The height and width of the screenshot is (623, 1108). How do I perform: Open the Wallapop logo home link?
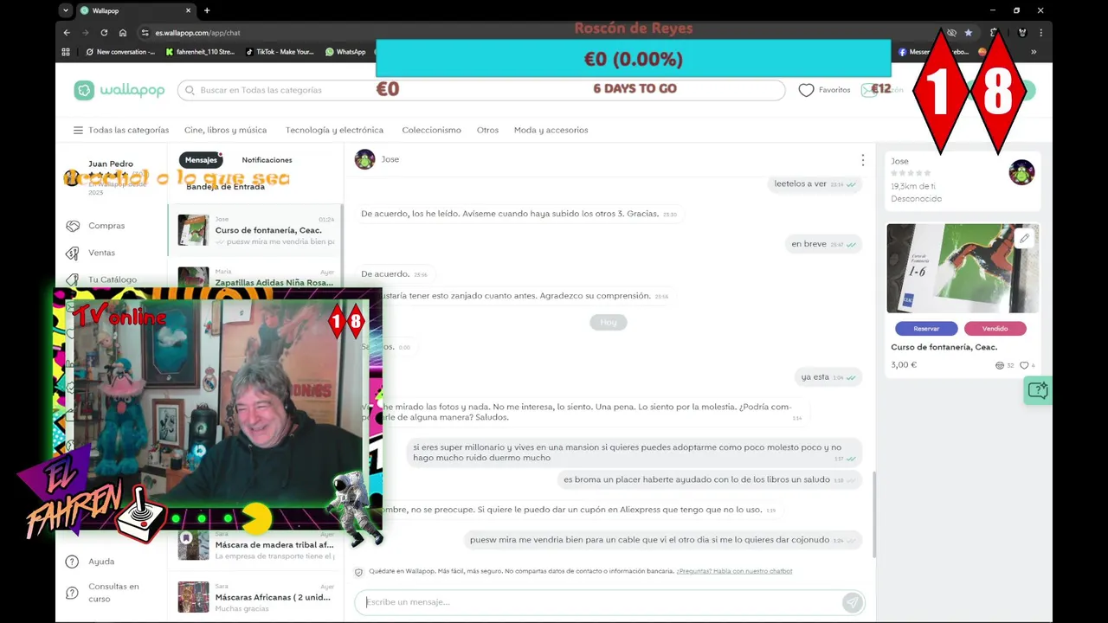coord(119,90)
